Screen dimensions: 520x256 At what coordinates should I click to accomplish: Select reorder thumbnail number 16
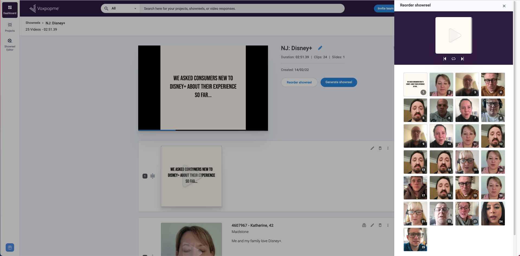tap(493, 162)
